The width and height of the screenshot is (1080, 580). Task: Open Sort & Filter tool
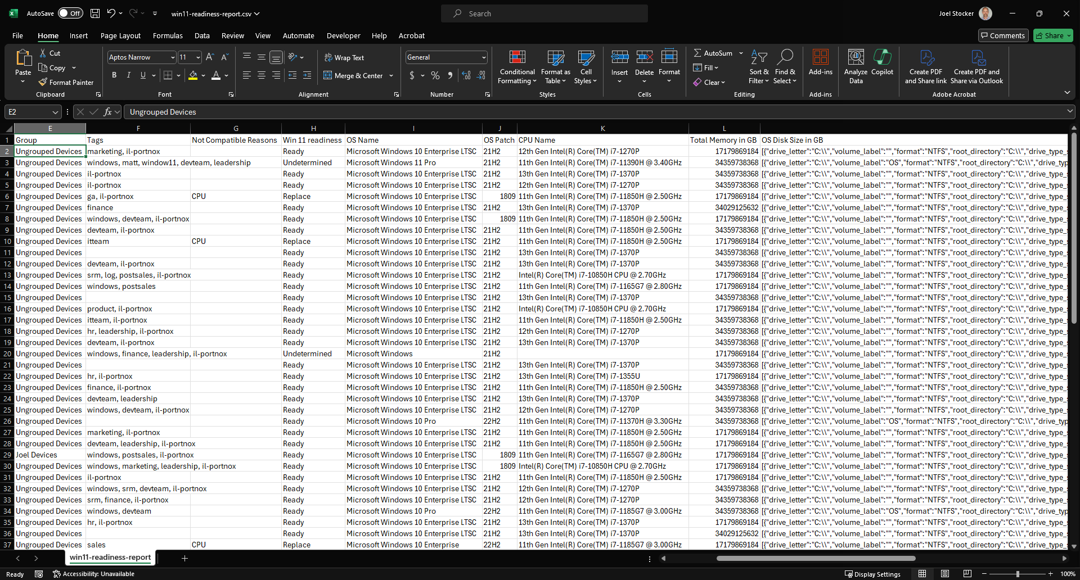tap(759, 67)
